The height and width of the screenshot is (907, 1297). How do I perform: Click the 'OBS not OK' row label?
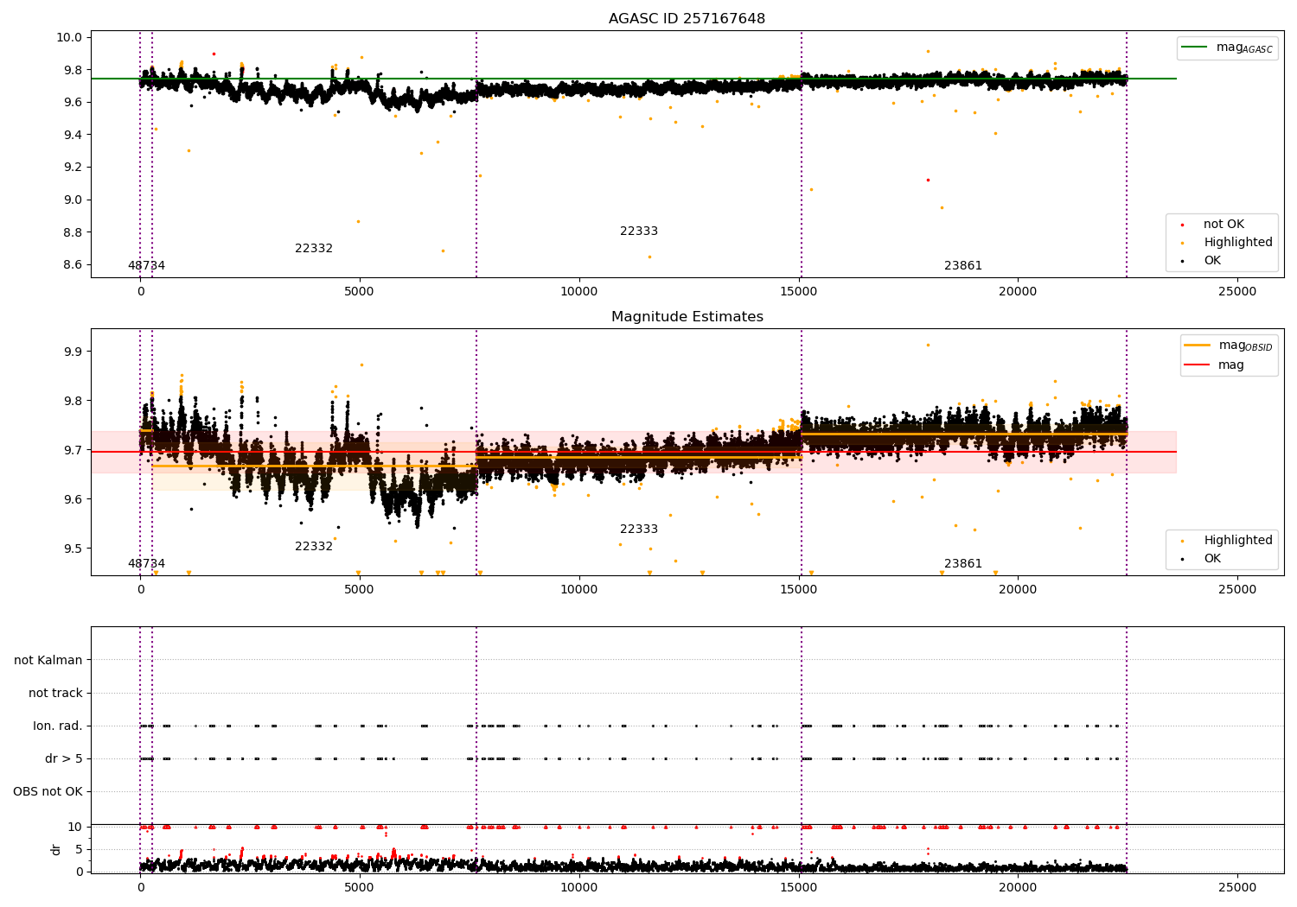pyautogui.click(x=48, y=792)
